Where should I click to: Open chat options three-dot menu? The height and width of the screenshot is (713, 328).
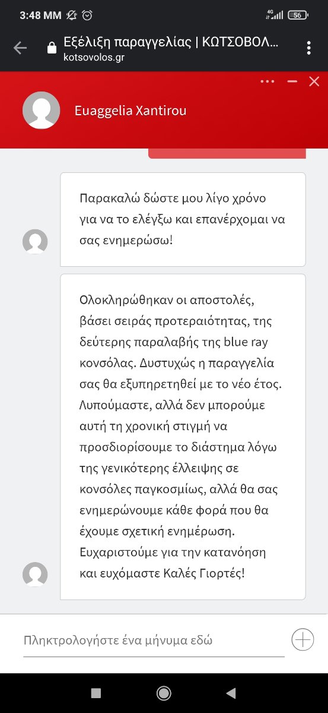pos(268,81)
